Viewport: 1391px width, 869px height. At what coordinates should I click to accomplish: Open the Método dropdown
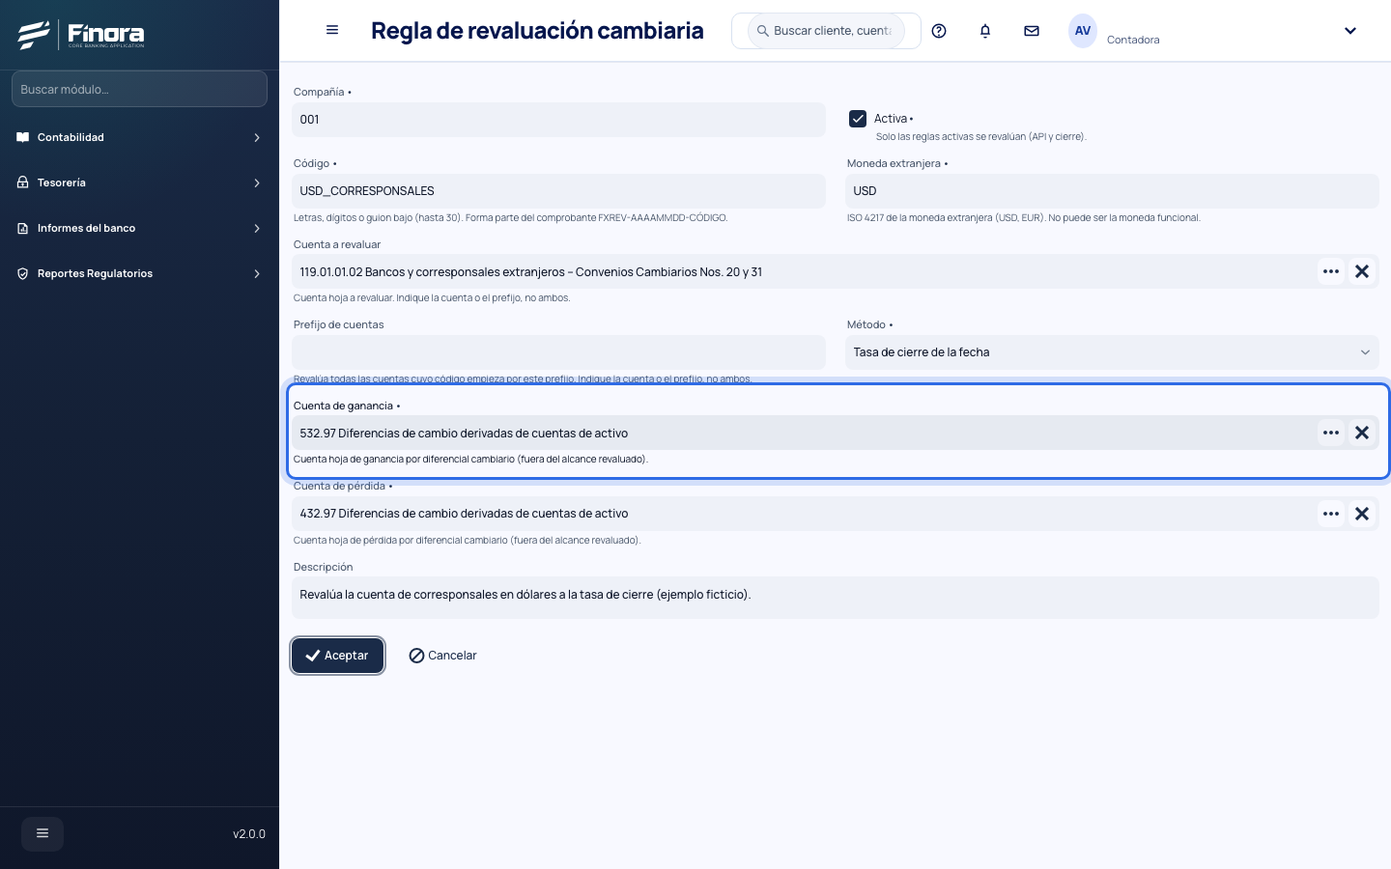[x=1112, y=352]
